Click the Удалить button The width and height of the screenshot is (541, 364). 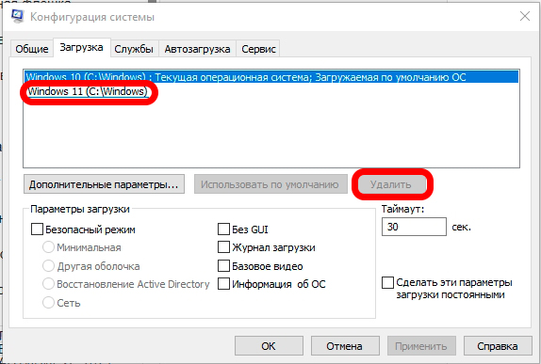(x=391, y=184)
